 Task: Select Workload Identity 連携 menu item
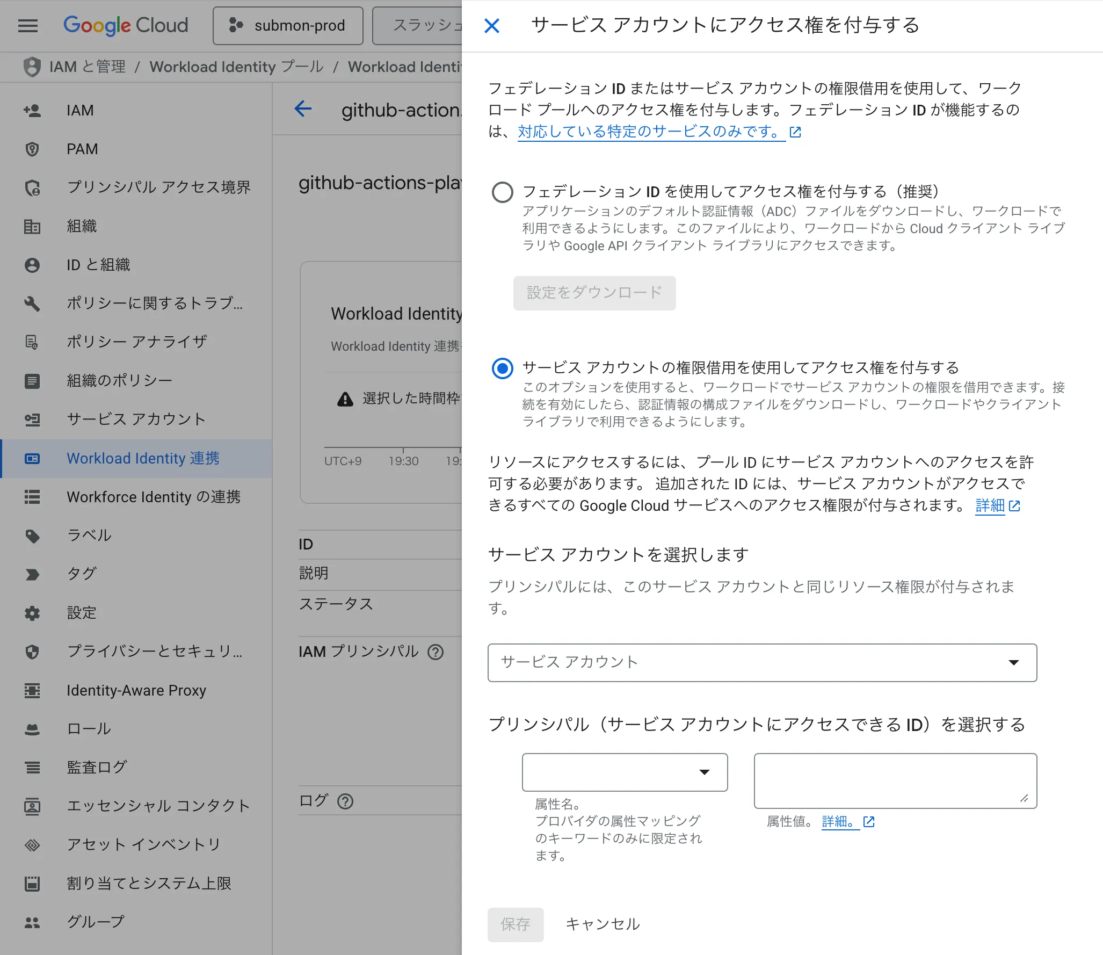(136, 459)
